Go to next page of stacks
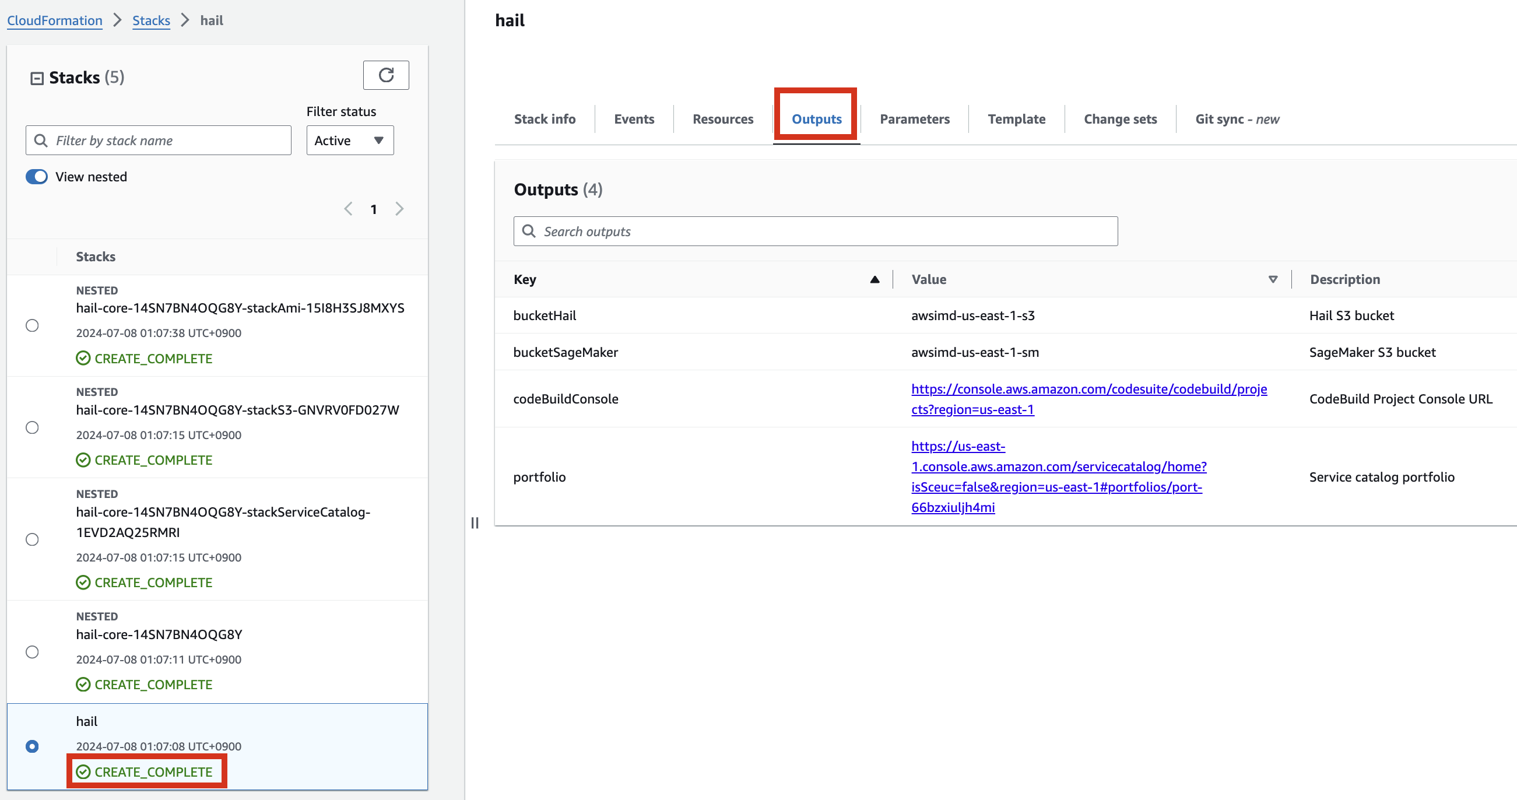 coord(400,209)
